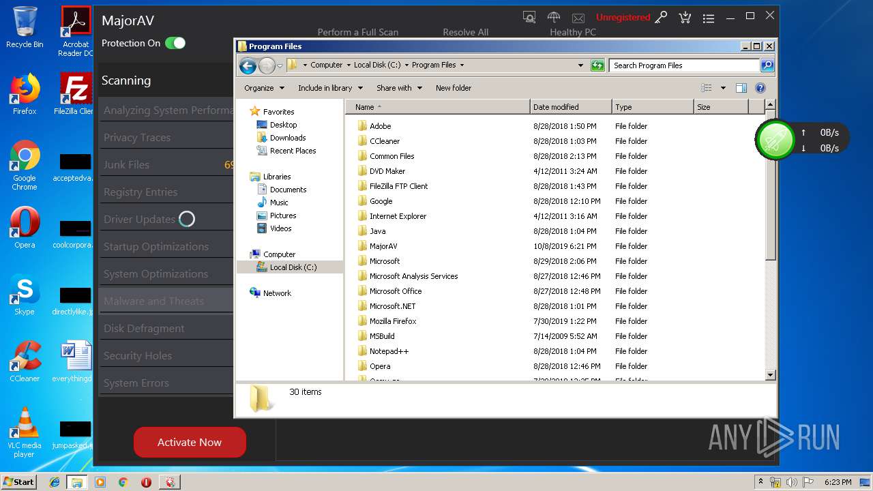The height and width of the screenshot is (491, 873).
Task: Open the MajorAV envelope messages icon
Action: click(578, 18)
